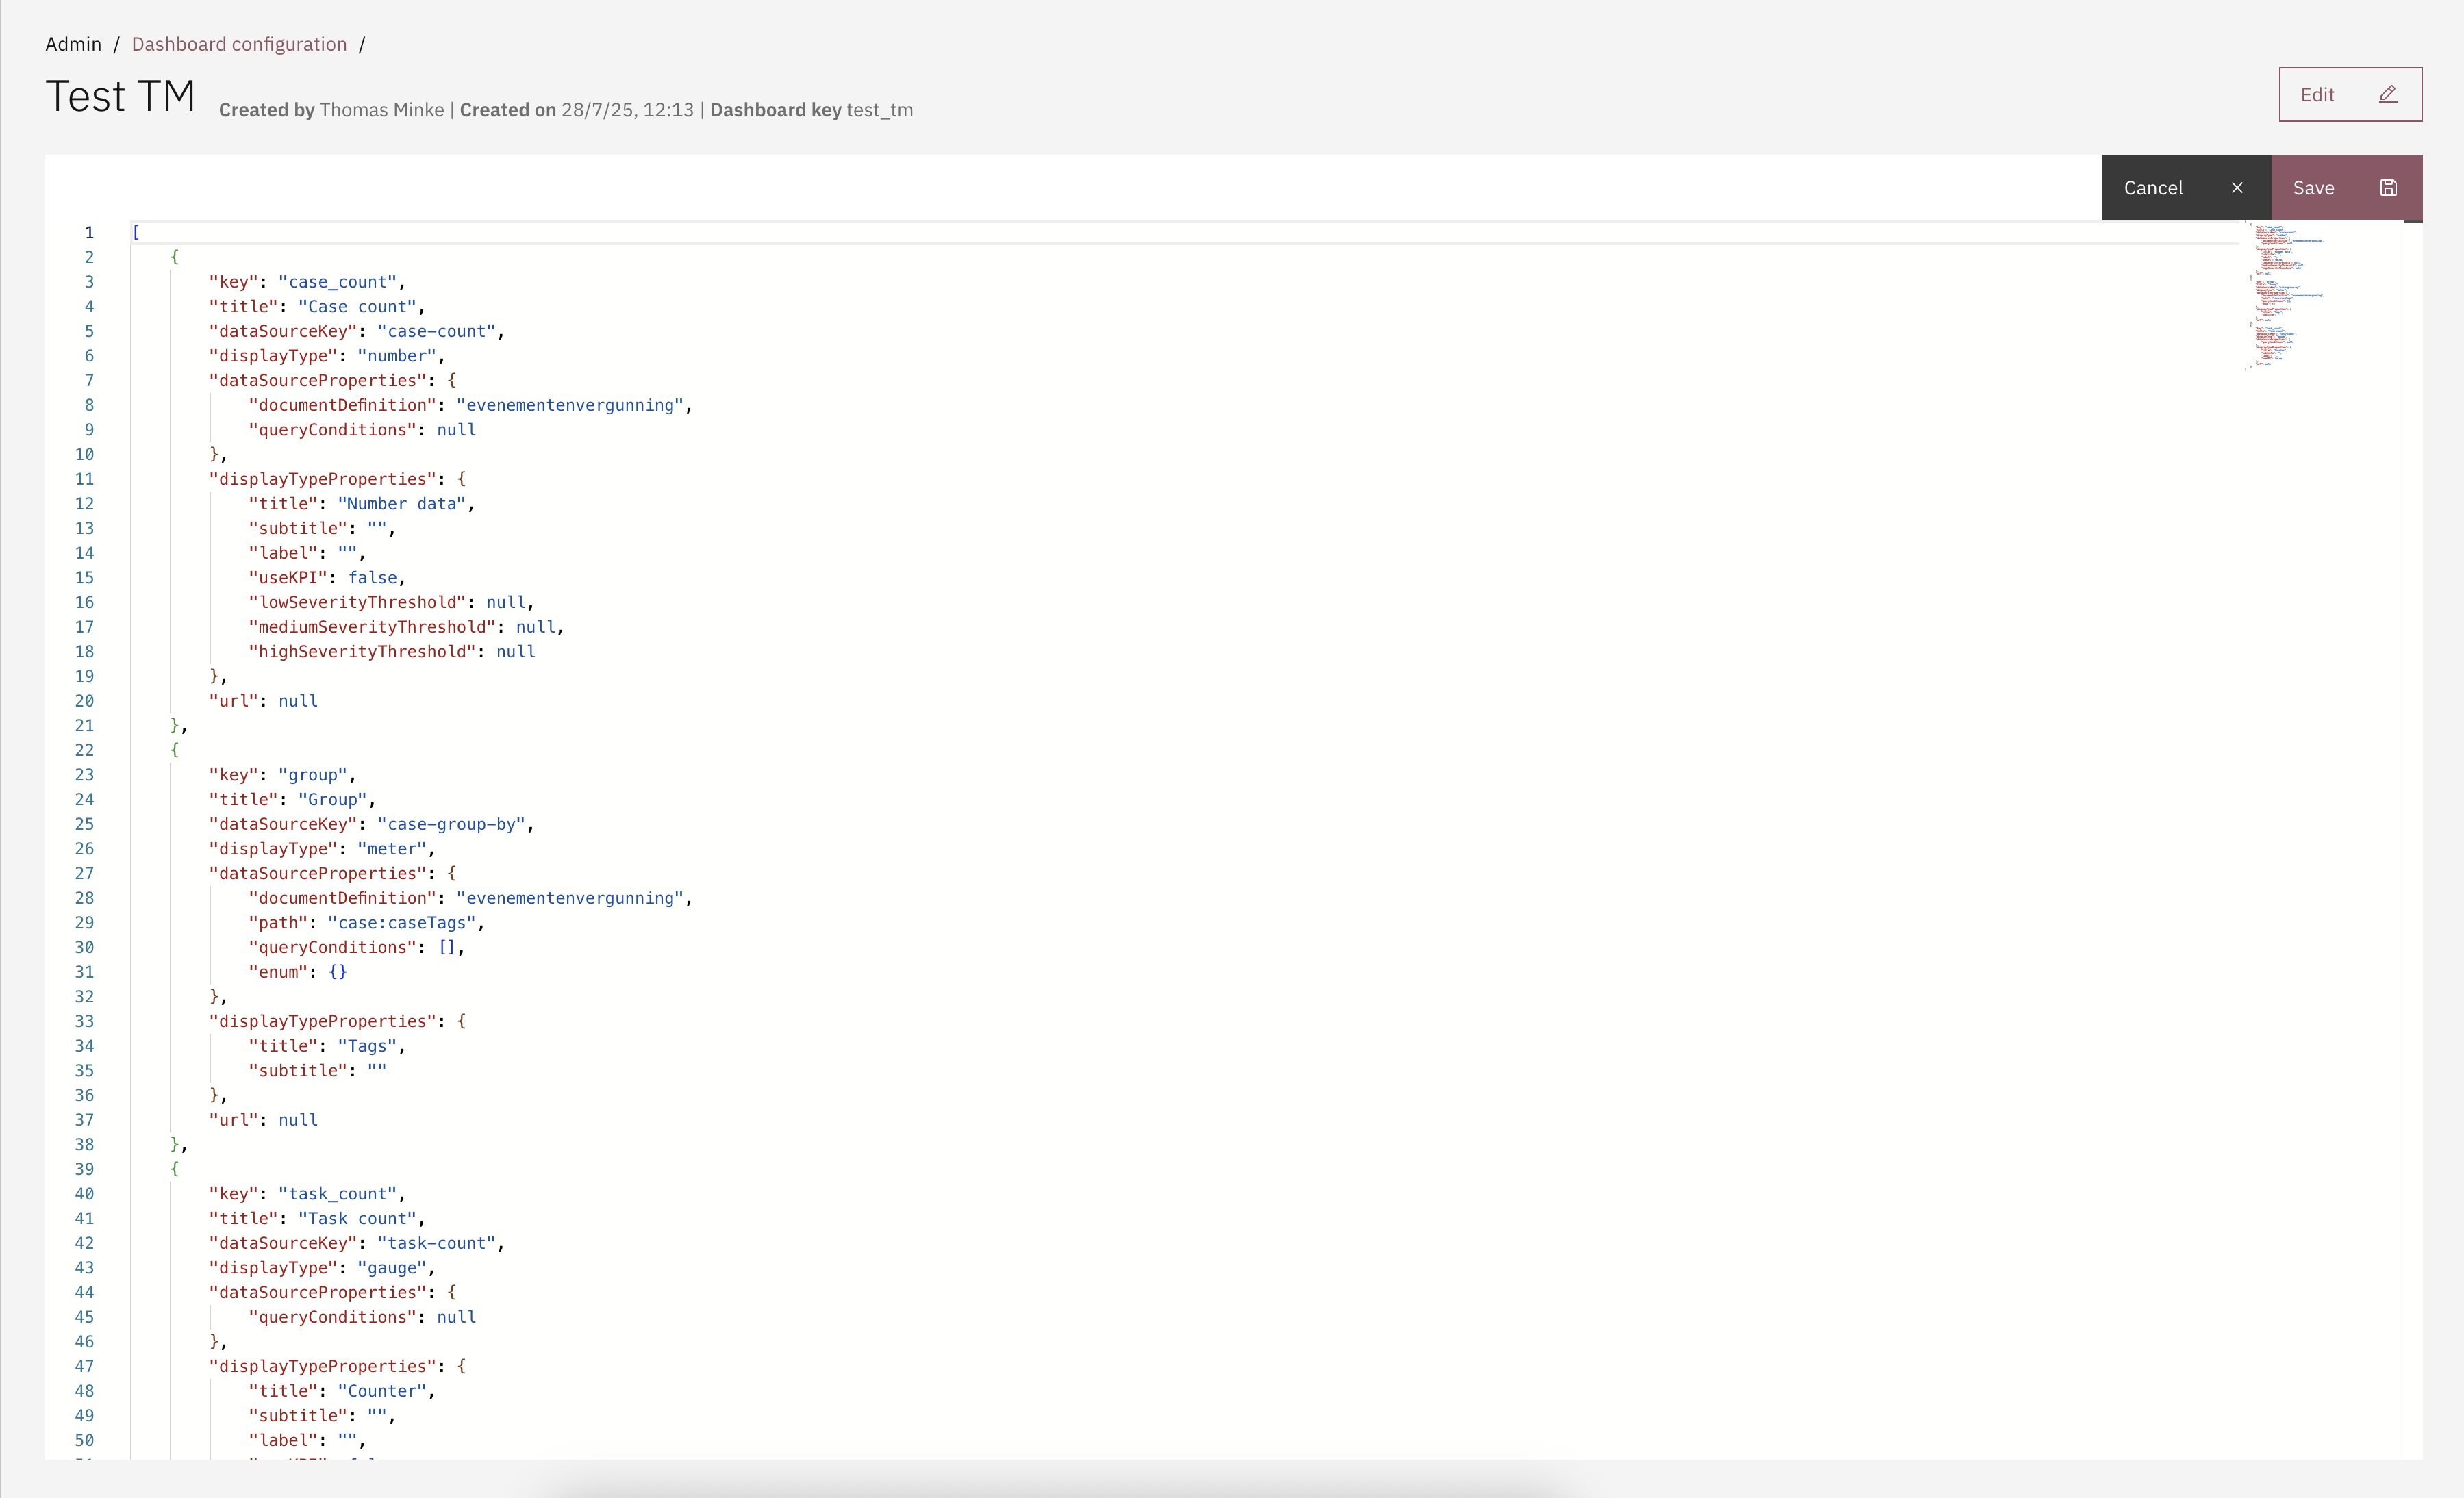Click the "task-count" dataSourceKey value
The width and height of the screenshot is (2464, 1498).
click(x=436, y=1243)
